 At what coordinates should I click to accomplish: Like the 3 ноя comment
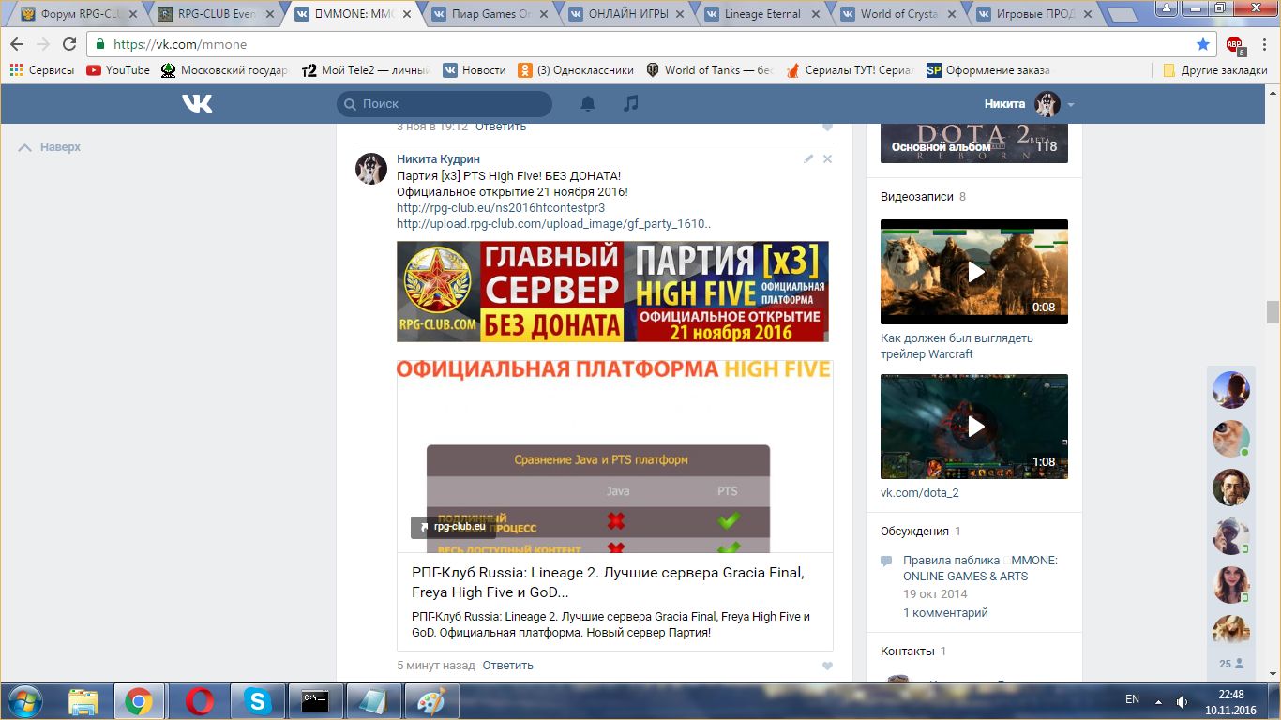(827, 127)
